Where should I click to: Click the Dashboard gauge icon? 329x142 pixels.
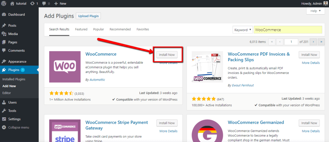[x=4, y=14]
